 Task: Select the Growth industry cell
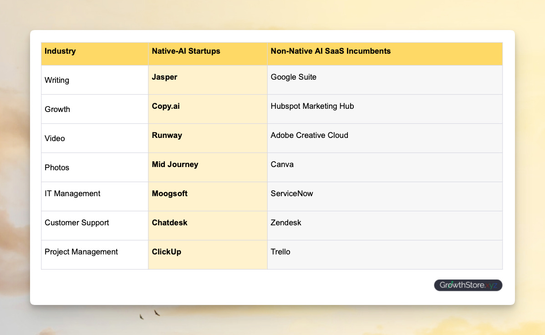click(95, 109)
